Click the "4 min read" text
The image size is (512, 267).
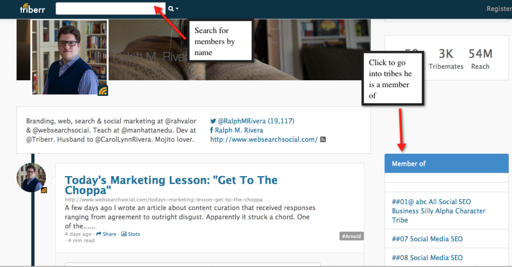[x=81, y=241]
